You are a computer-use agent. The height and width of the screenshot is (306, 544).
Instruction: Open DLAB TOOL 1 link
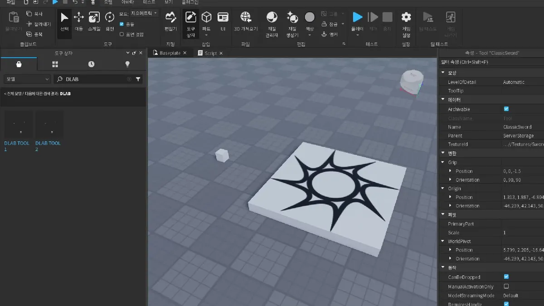coord(17,146)
